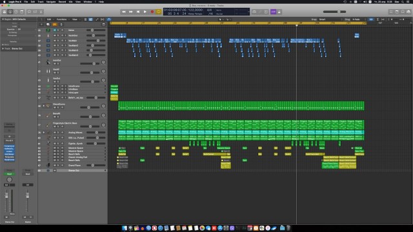
Task: Expand the Track Stereo Out inspector
Action: pyautogui.click(x=3, y=49)
